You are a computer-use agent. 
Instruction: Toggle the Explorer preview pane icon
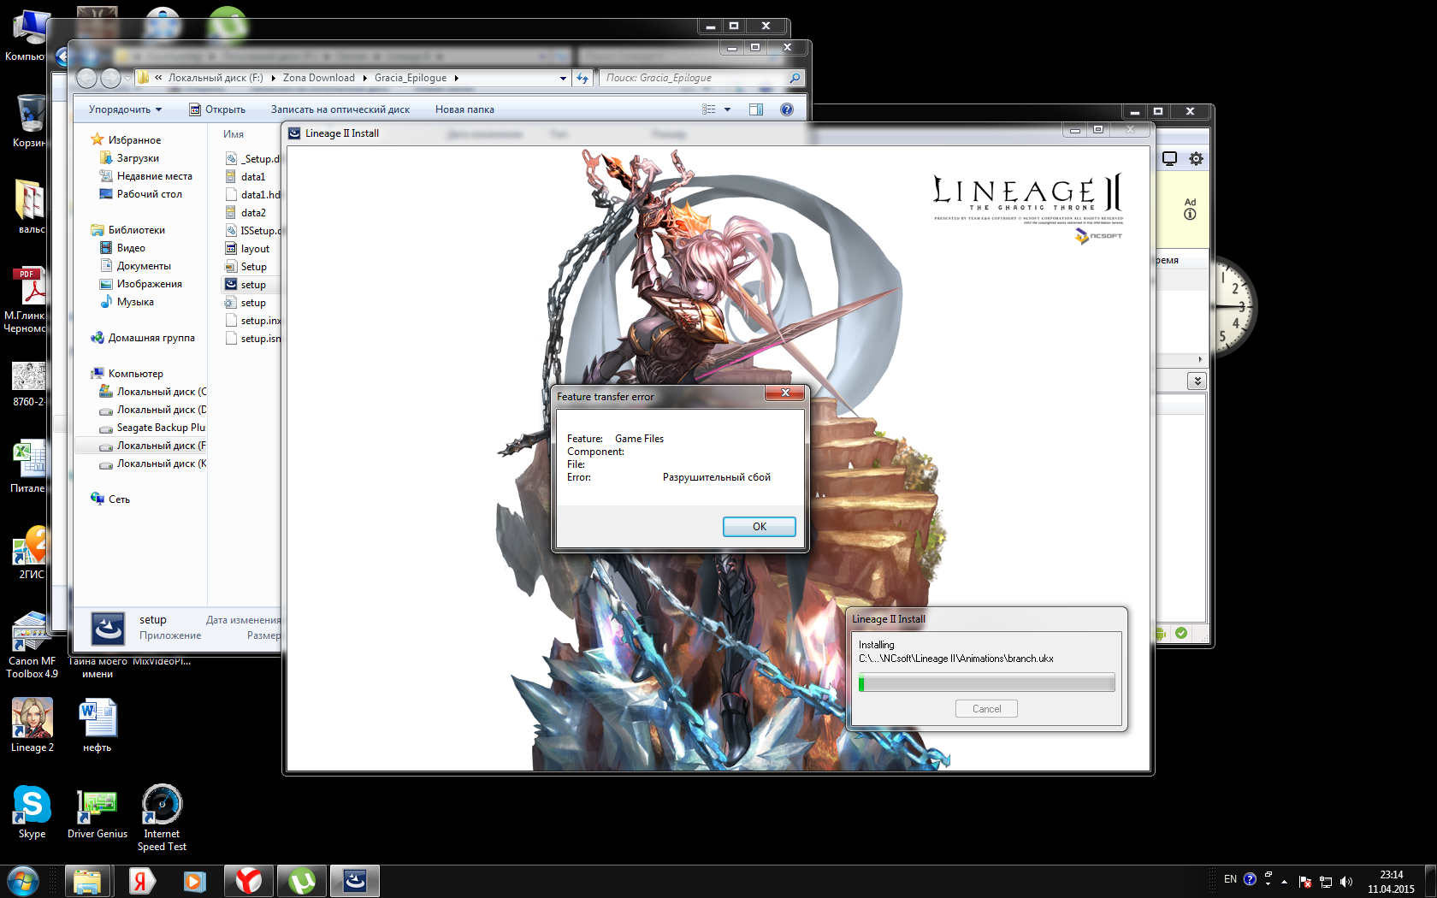pyautogui.click(x=756, y=109)
